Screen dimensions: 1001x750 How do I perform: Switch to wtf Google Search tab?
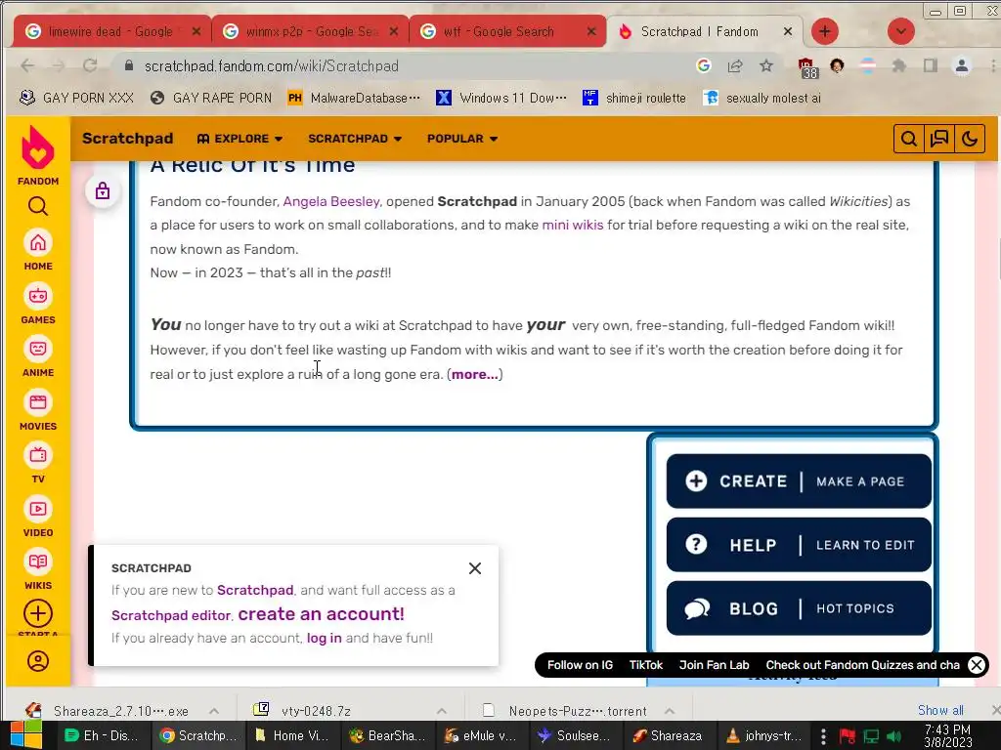point(507,31)
